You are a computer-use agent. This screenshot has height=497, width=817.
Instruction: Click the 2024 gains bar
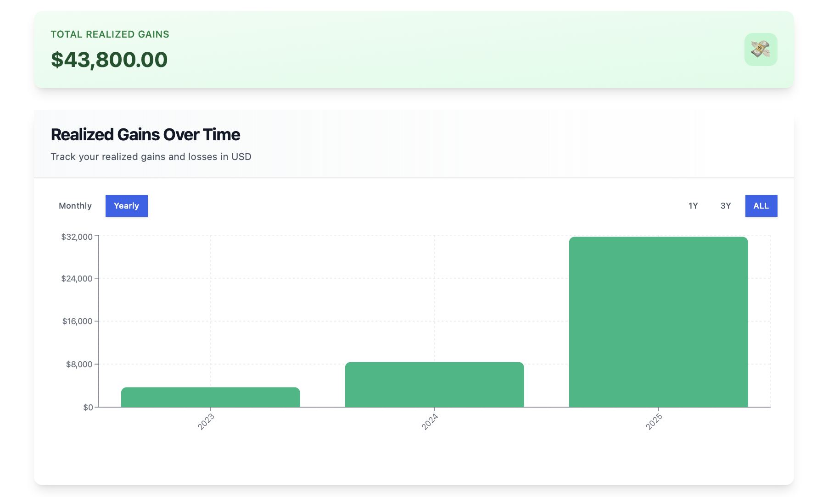coord(434,385)
